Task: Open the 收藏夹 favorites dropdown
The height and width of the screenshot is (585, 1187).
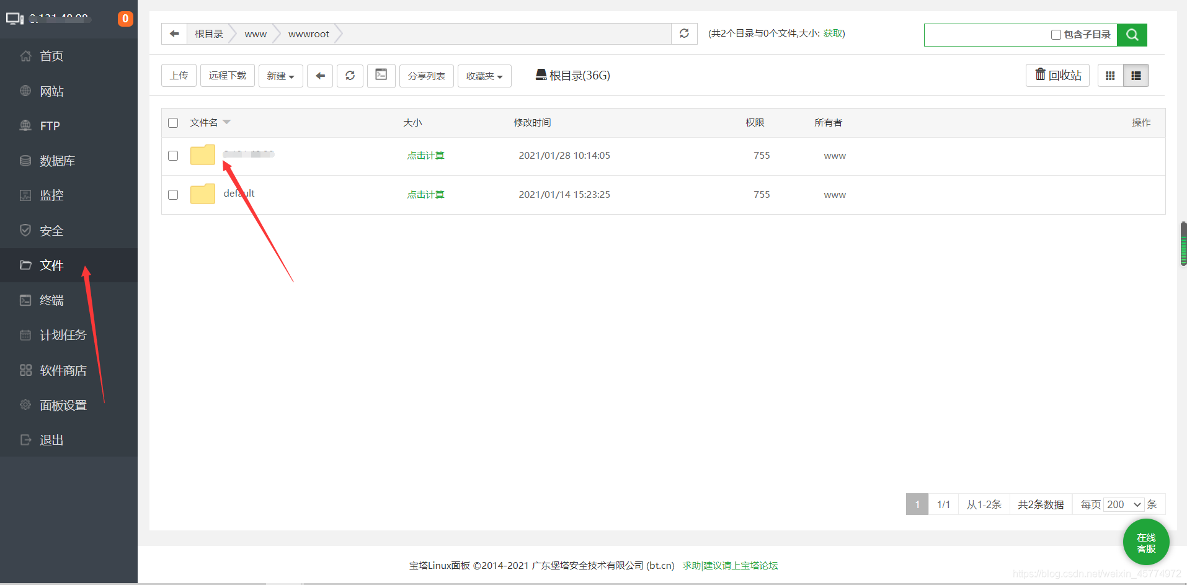Action: (x=484, y=75)
